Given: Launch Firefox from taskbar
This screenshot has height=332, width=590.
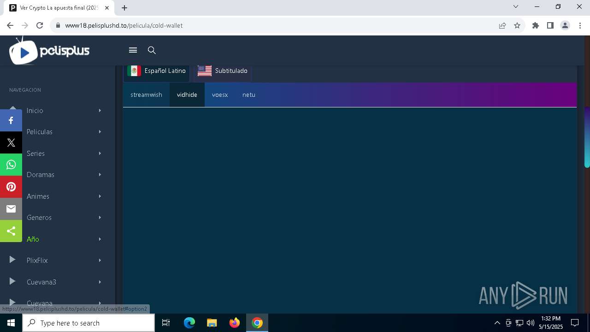Looking at the screenshot, I should point(235,323).
